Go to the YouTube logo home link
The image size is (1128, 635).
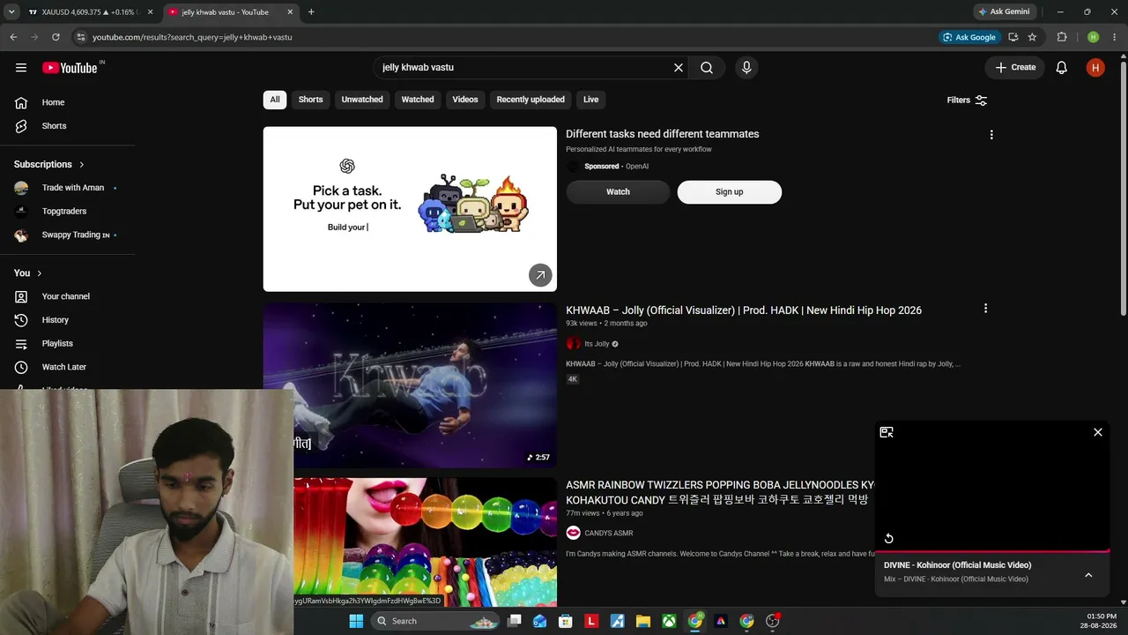click(x=70, y=68)
